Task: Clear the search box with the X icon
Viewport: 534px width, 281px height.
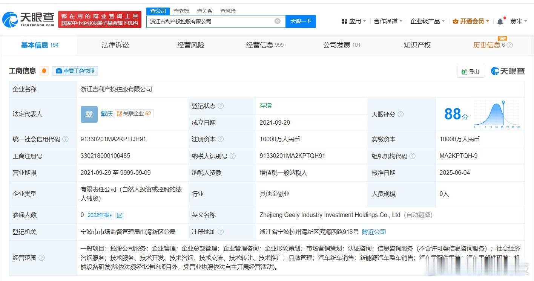Action: coord(278,21)
